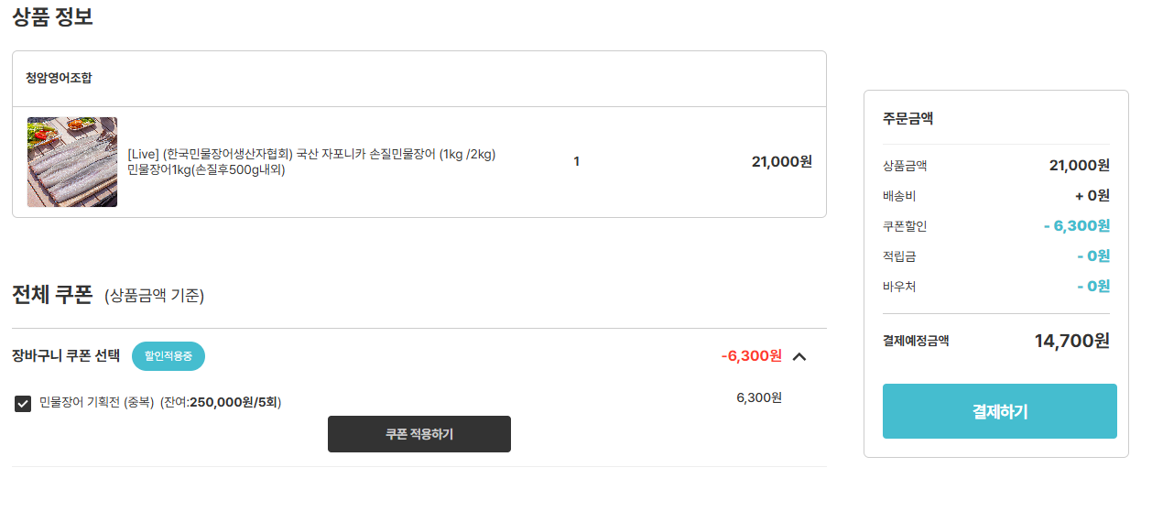
Task: Click the 결제예정금액 14,700원 total
Action: [1071, 341]
